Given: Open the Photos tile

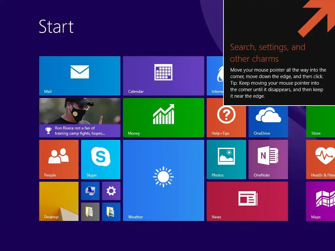Looking at the screenshot, I should point(226,159).
